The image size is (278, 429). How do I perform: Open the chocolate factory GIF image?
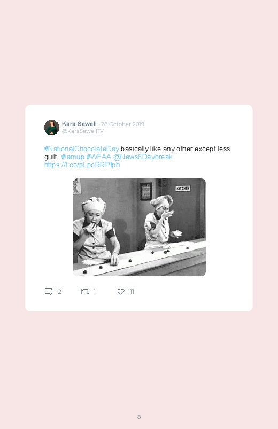tap(139, 228)
